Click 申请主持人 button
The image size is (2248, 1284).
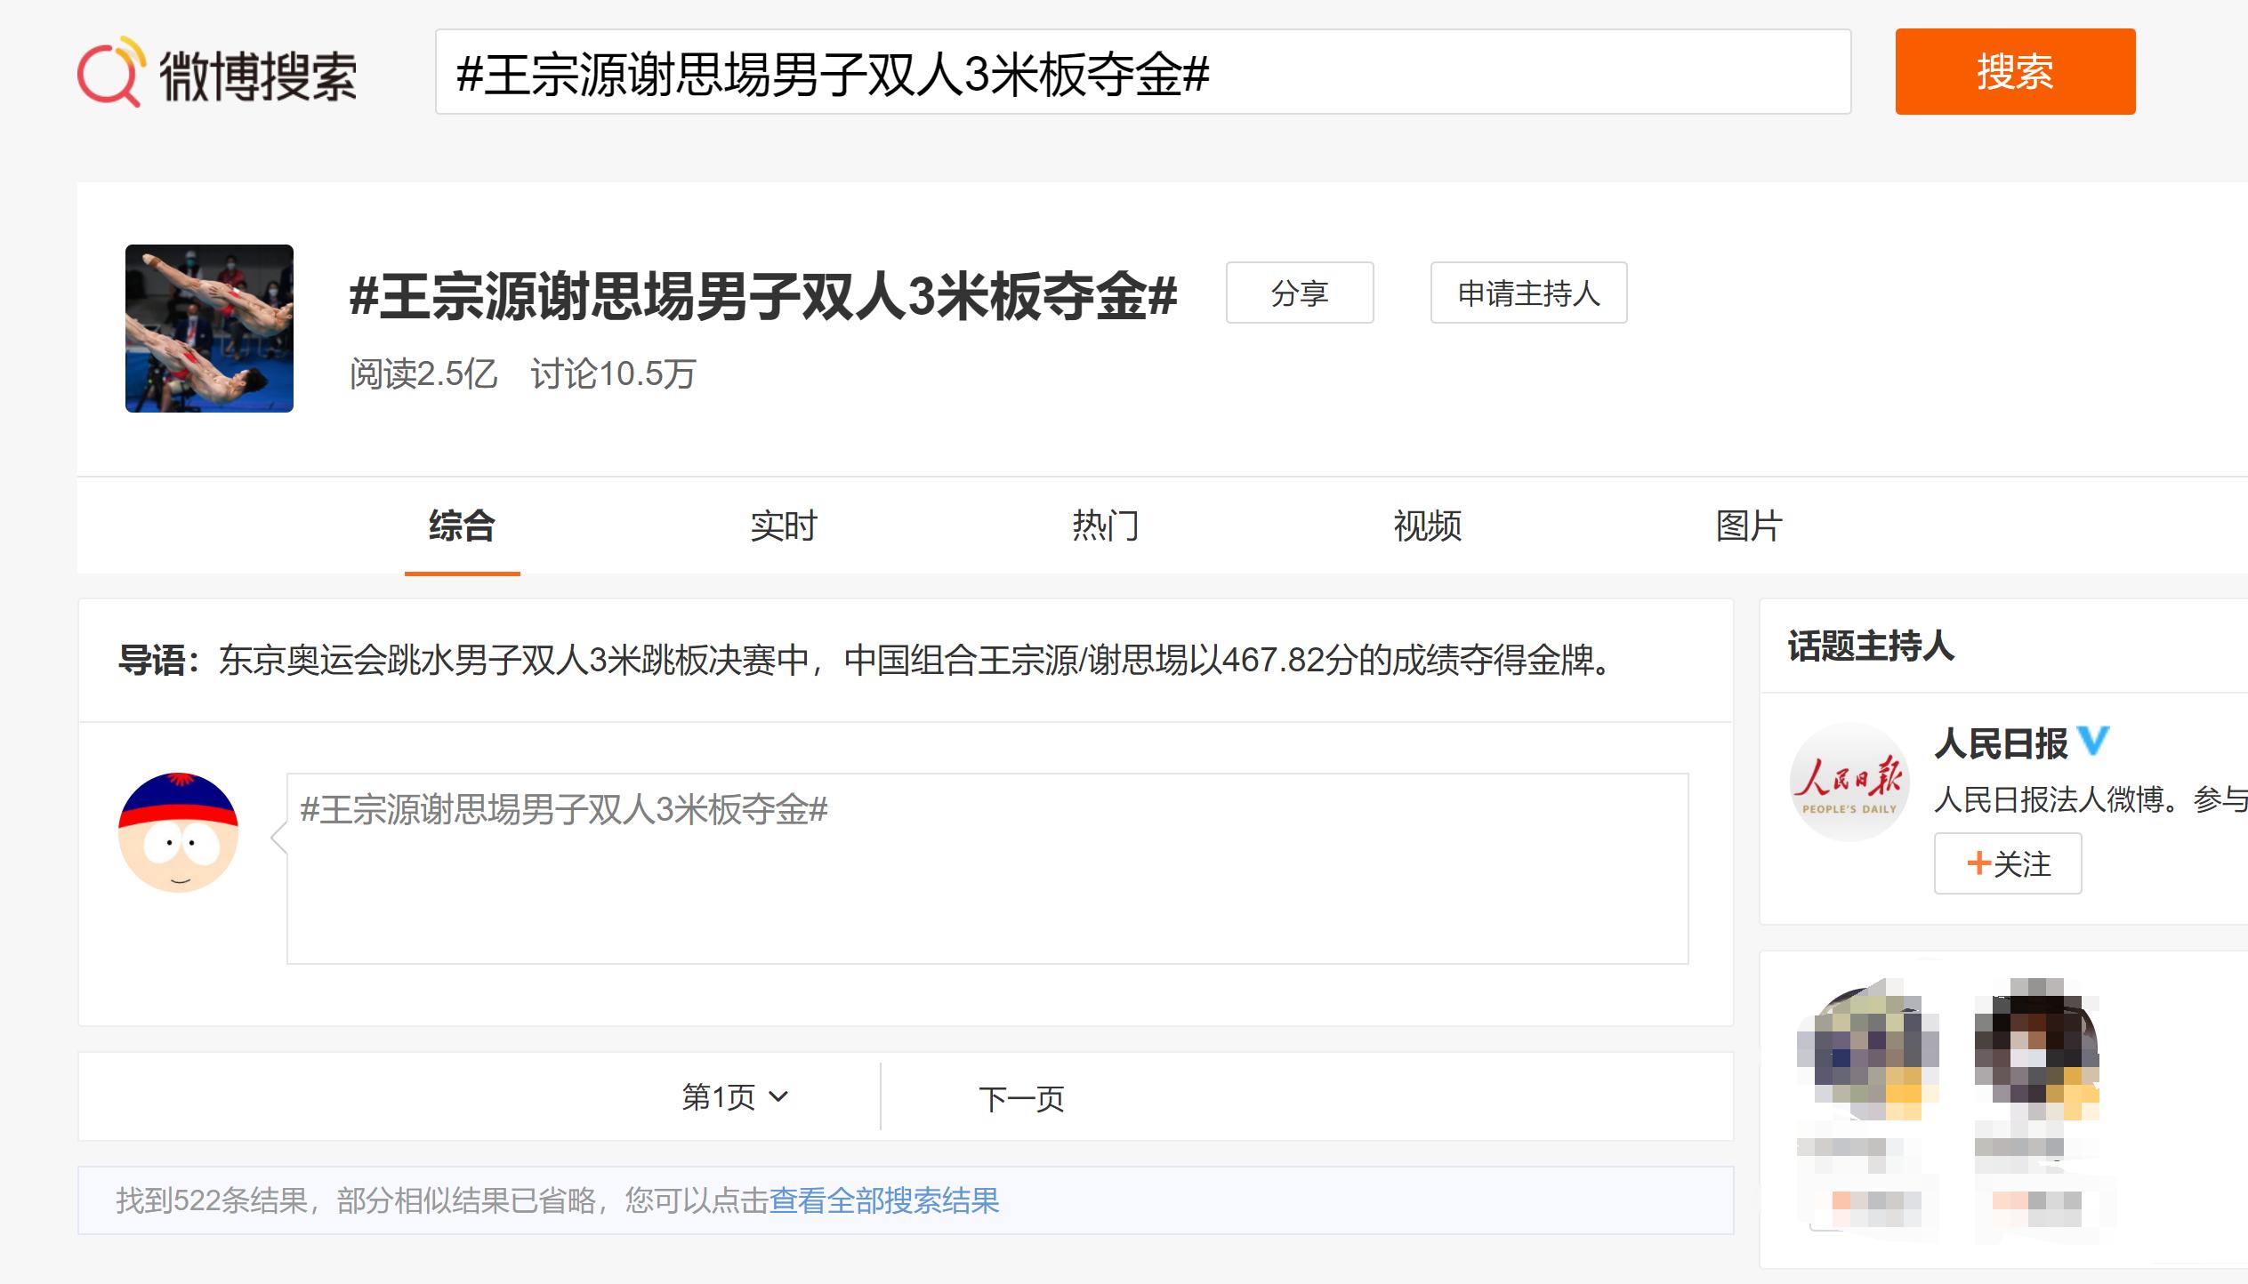1528,293
